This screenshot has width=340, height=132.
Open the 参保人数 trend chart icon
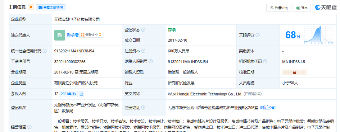tap(82, 94)
